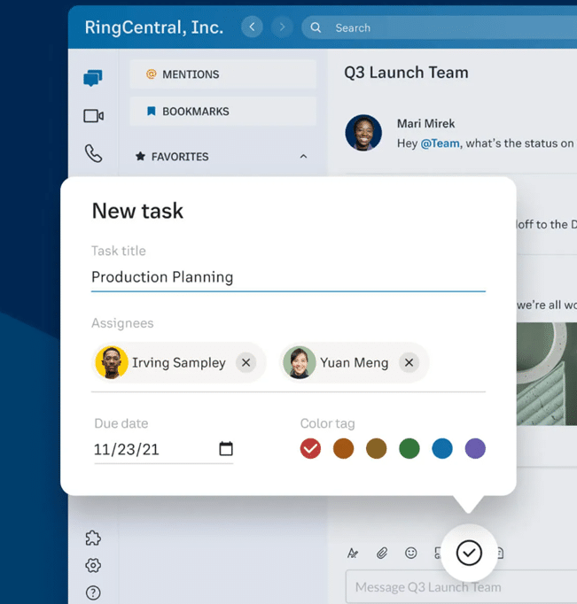Open the Help question mark icon
577x604 pixels.
coord(93,592)
